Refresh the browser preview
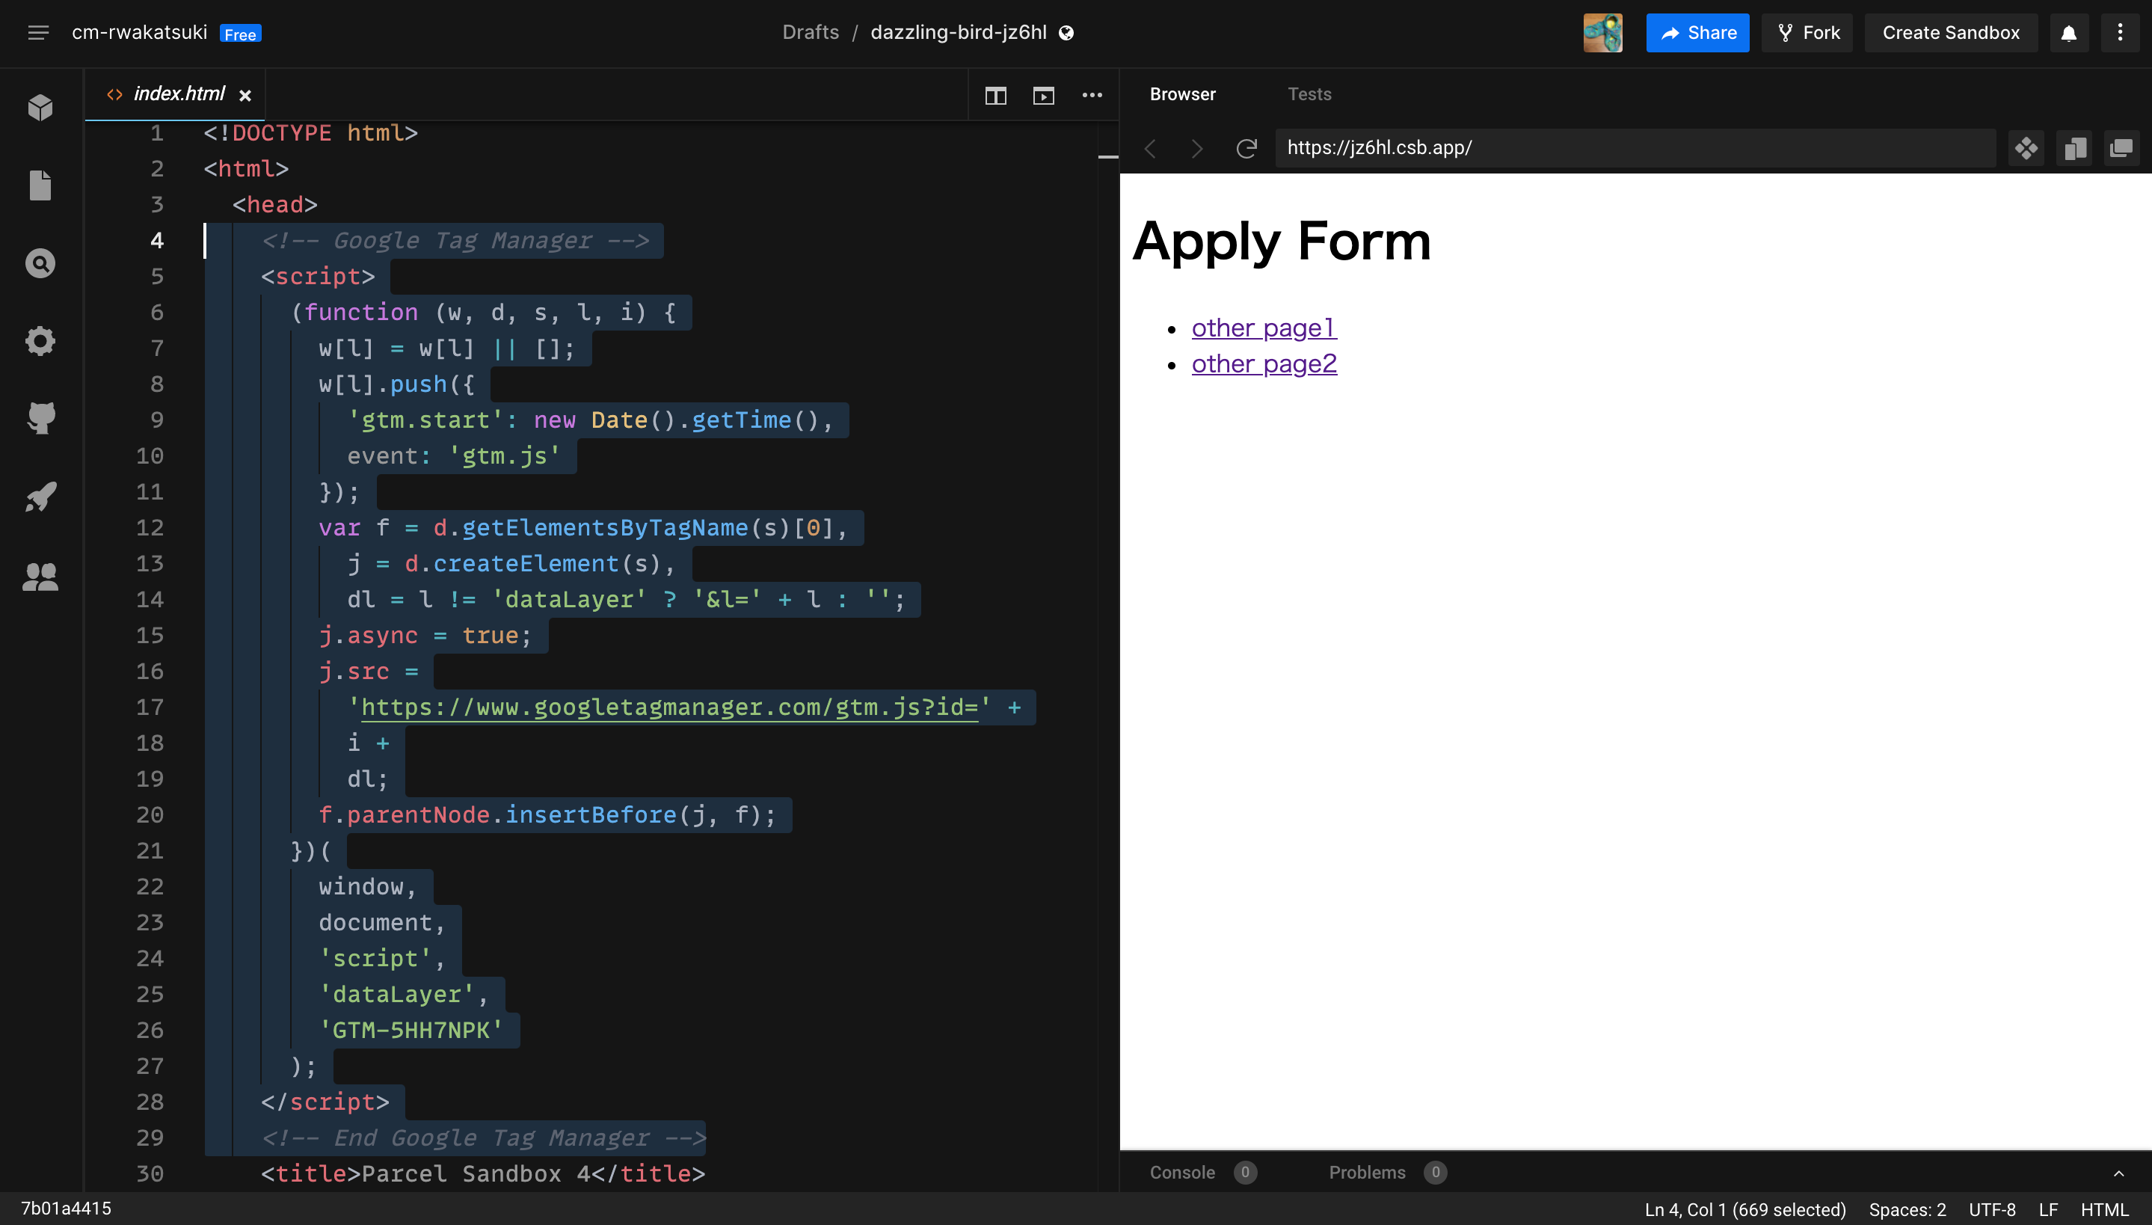The width and height of the screenshot is (2152, 1225). tap(1246, 148)
